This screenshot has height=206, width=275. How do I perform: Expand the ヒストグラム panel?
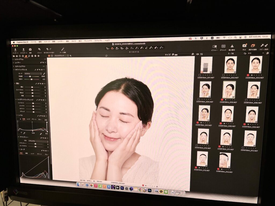(13, 59)
